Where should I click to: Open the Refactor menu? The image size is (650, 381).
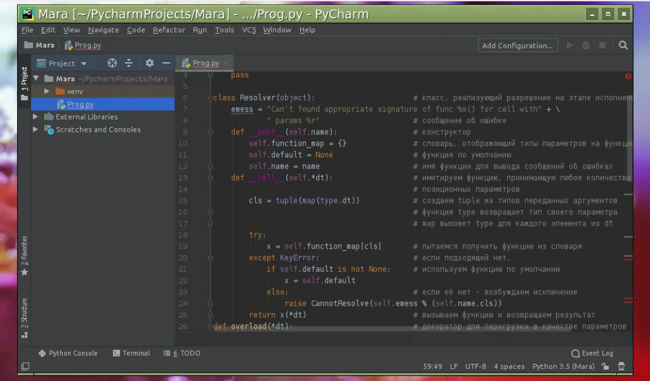click(169, 30)
